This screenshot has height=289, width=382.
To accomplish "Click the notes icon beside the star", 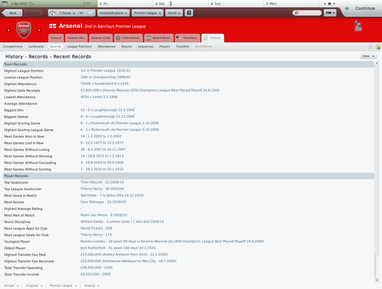I will (x=378, y=47).
